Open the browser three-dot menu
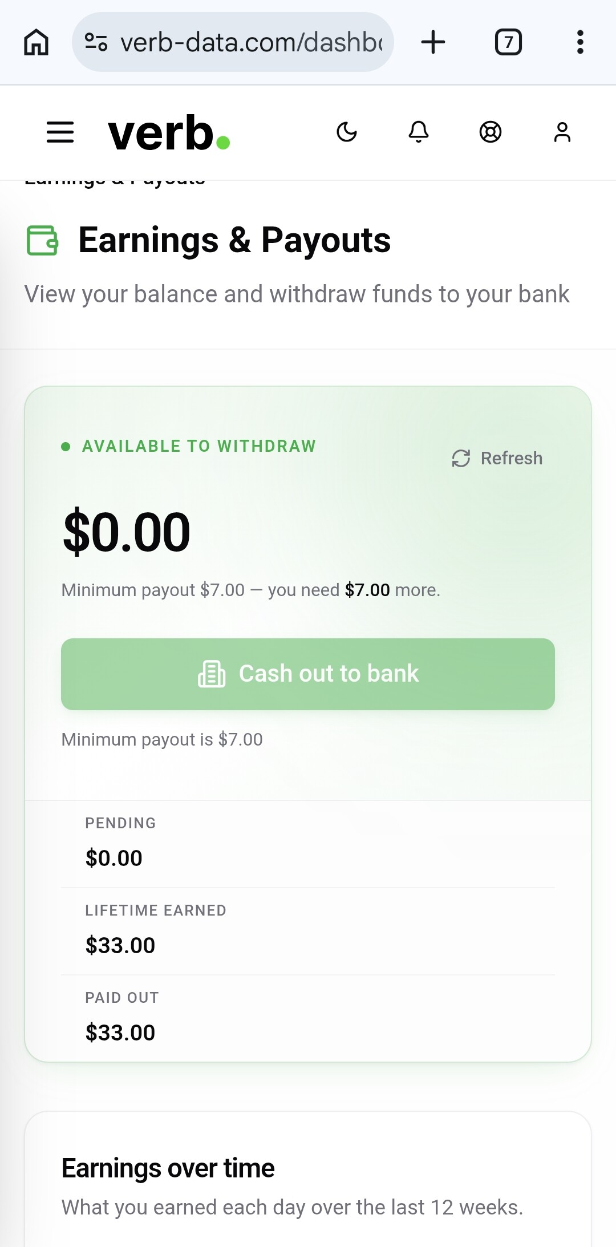This screenshot has width=616, height=1247. 580,42
